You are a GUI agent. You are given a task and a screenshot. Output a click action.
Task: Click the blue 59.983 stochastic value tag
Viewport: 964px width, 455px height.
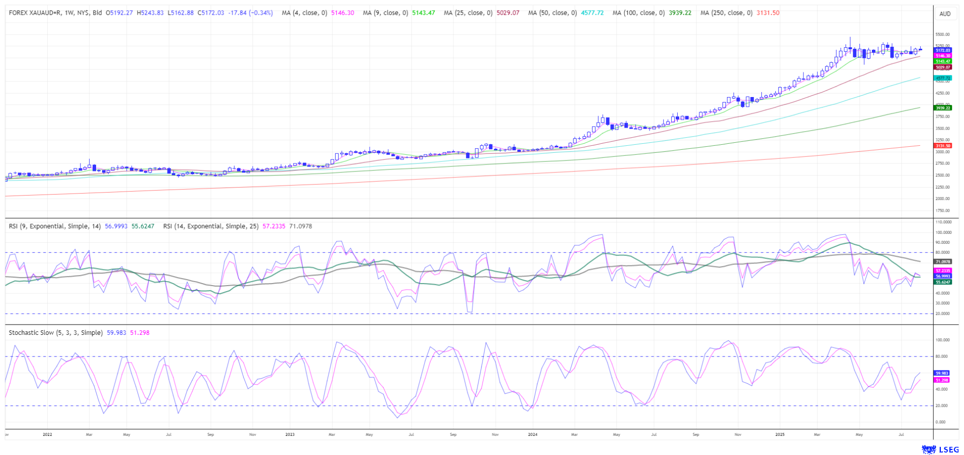(942, 373)
